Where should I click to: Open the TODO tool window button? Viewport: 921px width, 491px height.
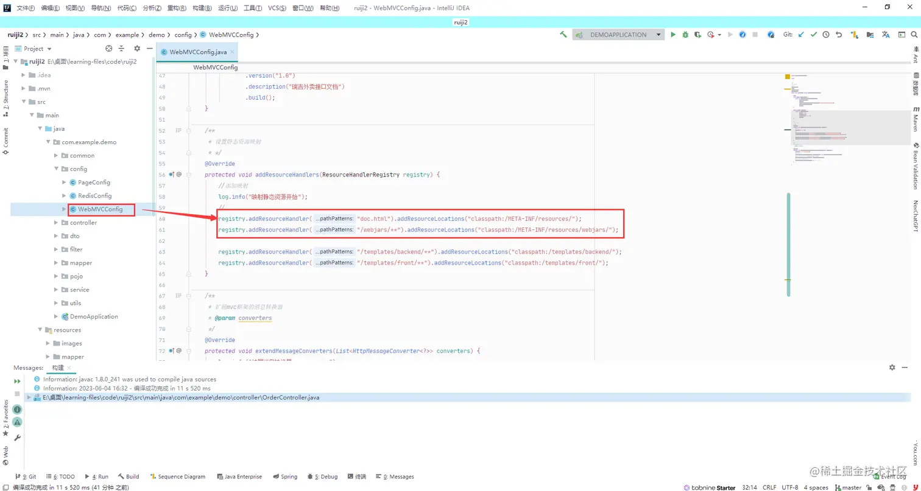60,476
